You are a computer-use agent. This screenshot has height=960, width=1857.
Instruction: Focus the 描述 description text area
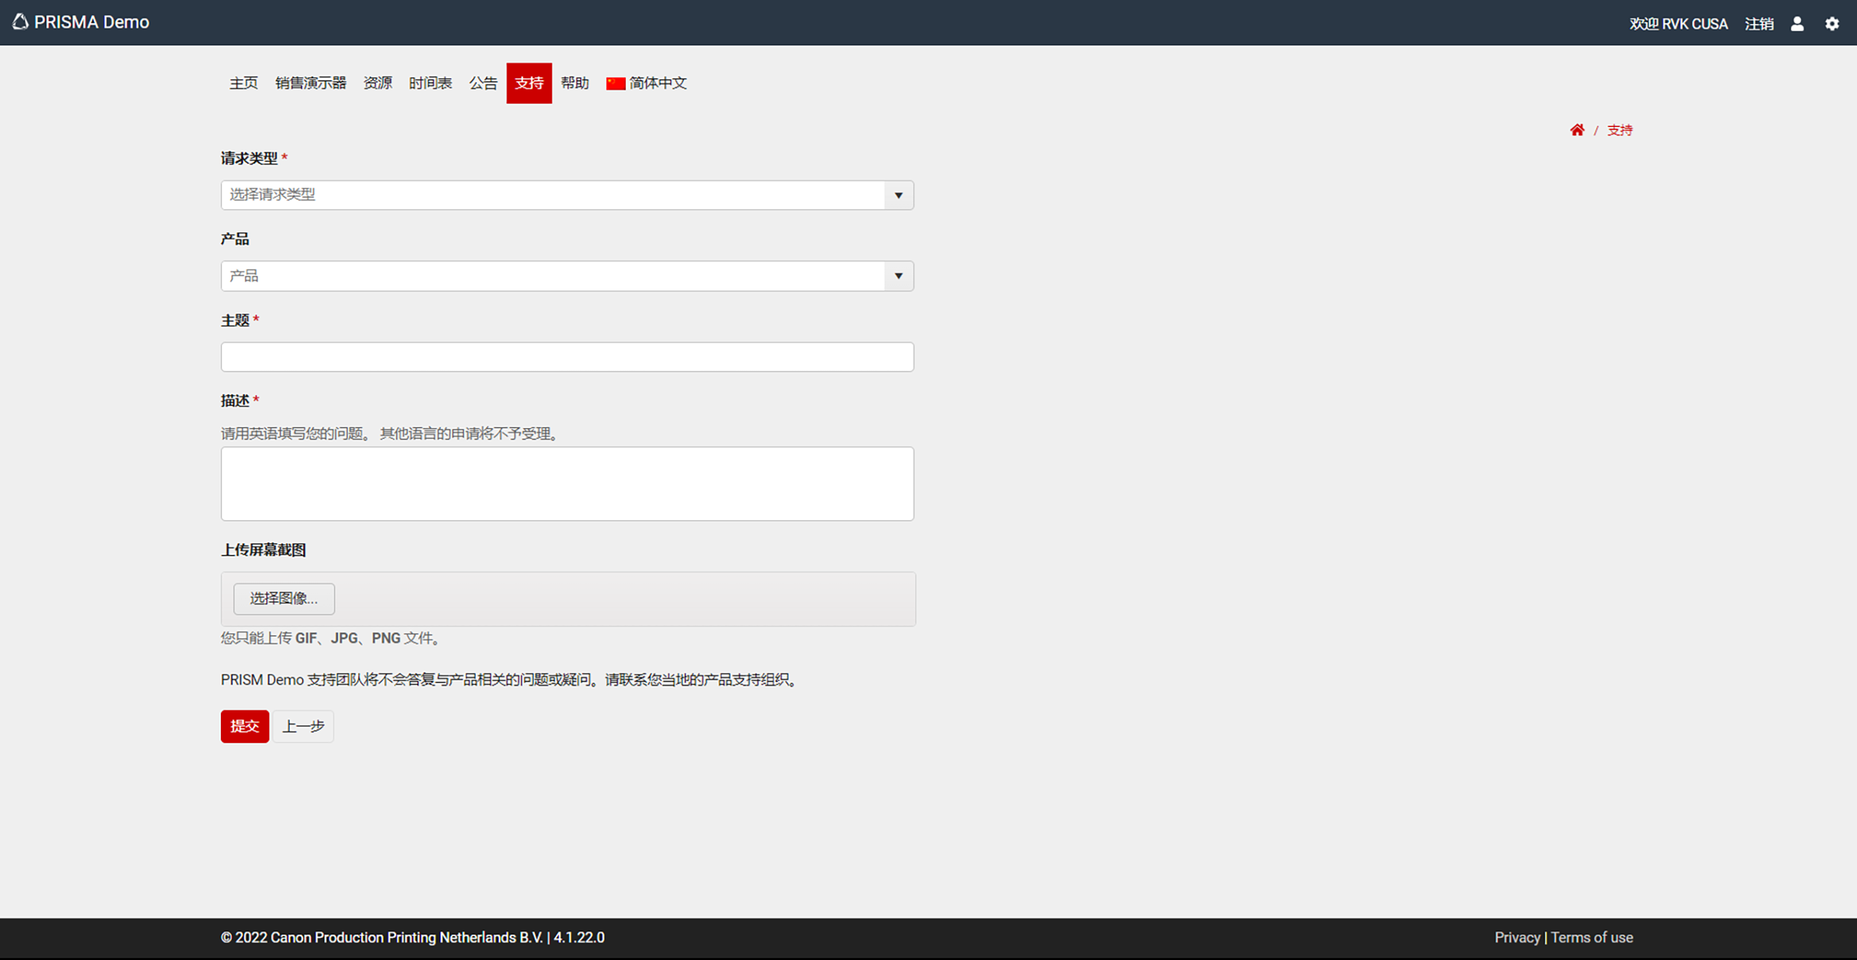pos(567,483)
